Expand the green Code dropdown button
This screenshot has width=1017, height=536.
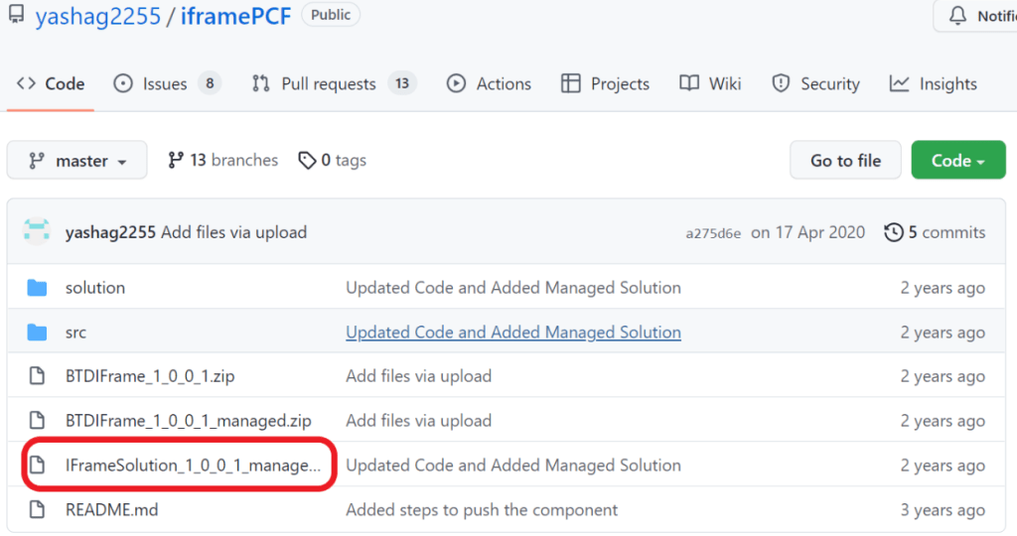[x=957, y=161]
